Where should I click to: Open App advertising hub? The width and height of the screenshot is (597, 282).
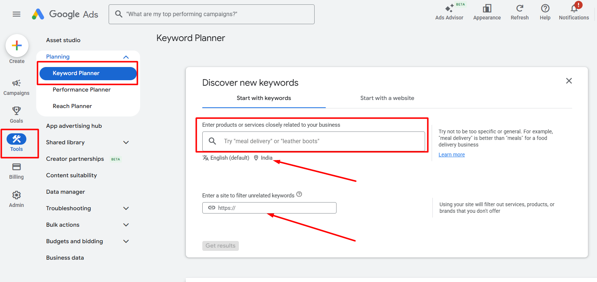coord(74,126)
